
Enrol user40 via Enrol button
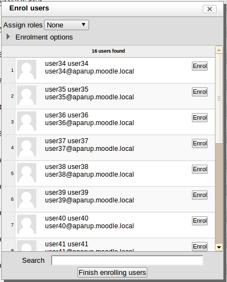(200, 221)
